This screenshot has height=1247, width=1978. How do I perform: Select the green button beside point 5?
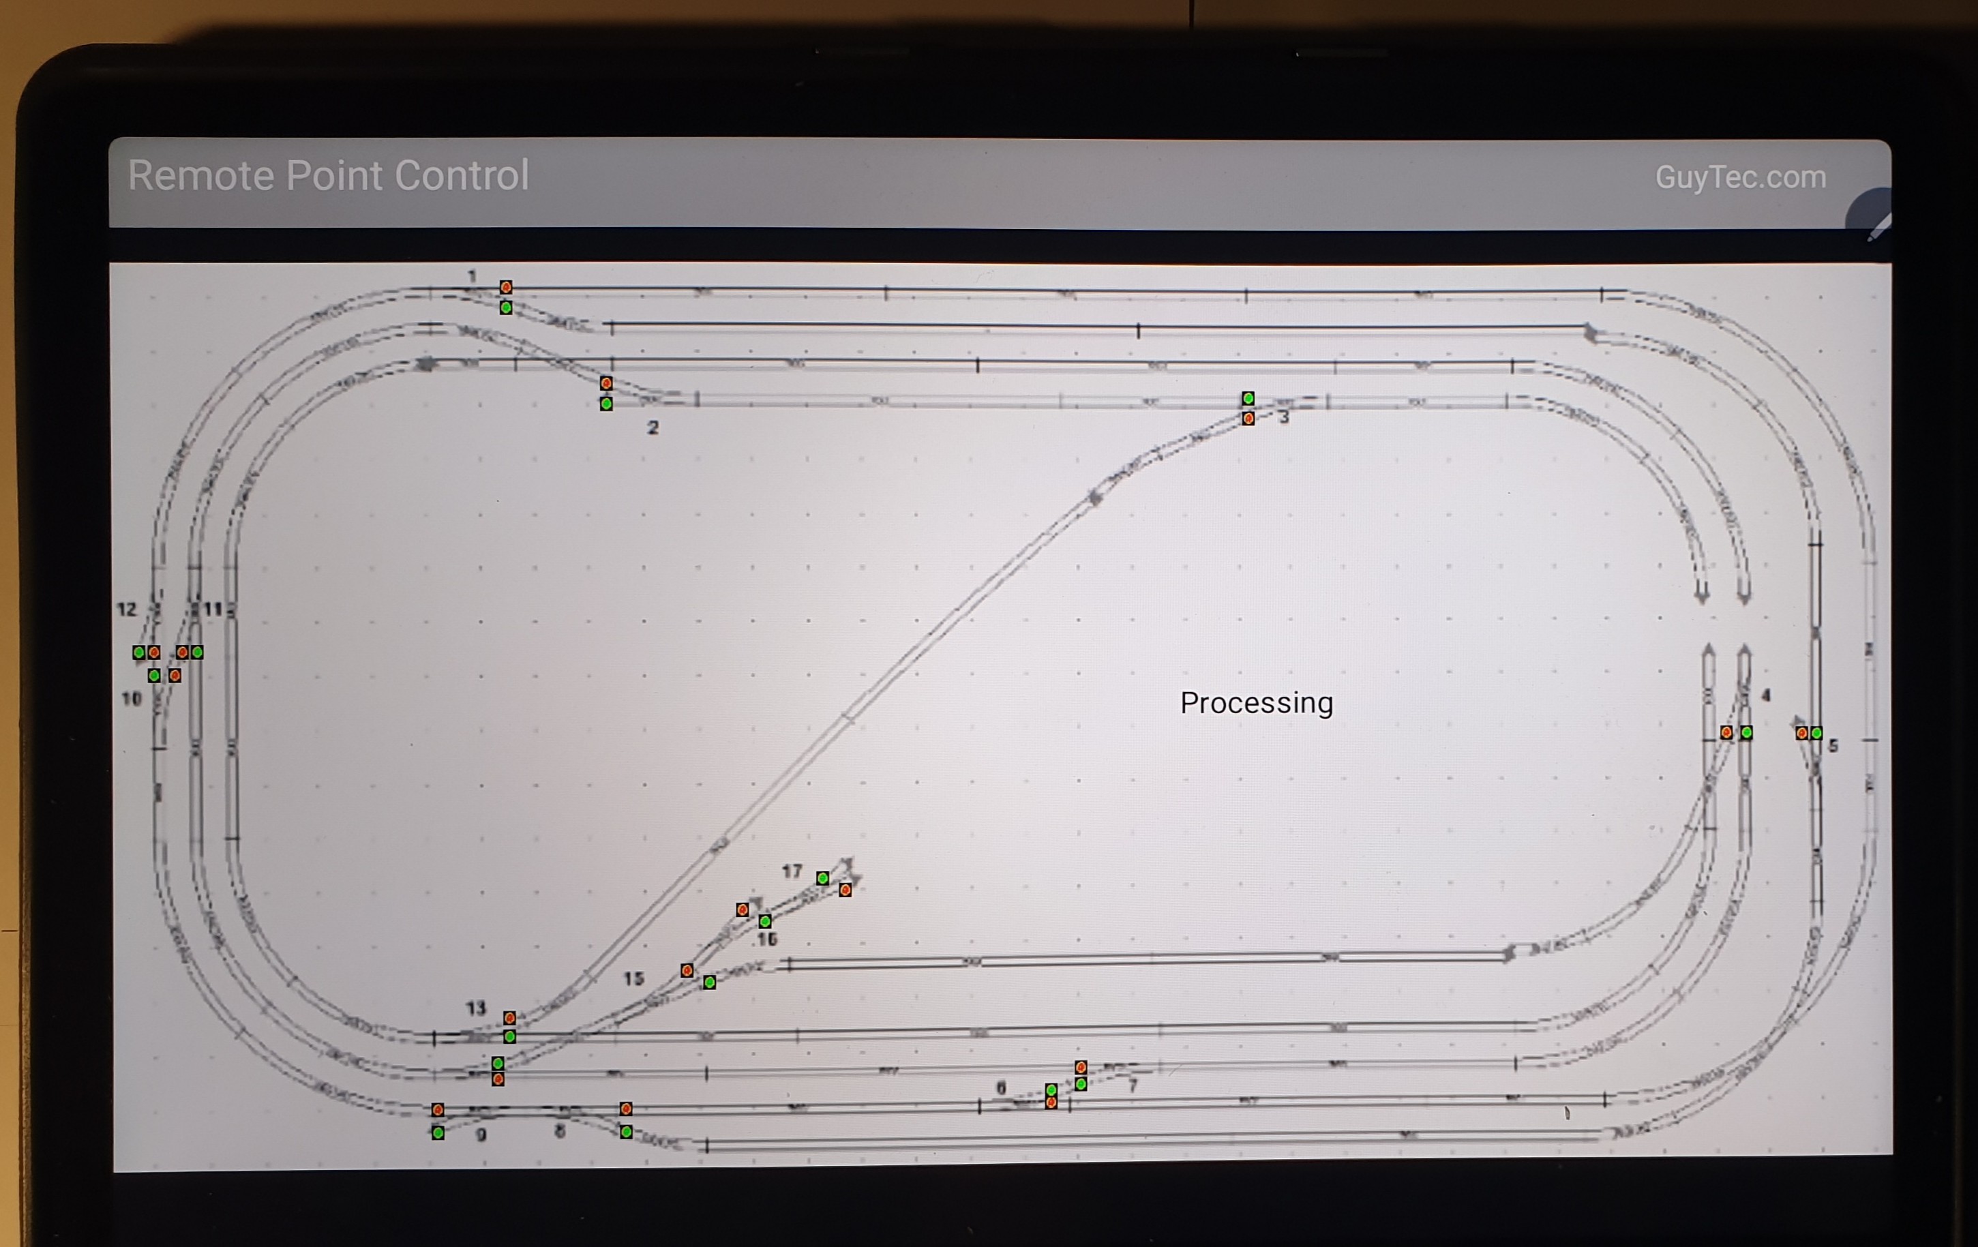tap(1816, 733)
